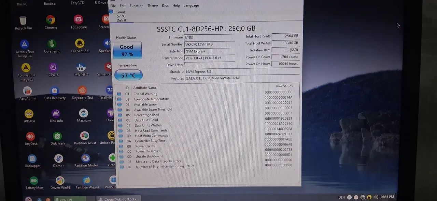The width and height of the screenshot is (437, 201).
Task: Open Dism++ desktop icon
Action: (59, 161)
